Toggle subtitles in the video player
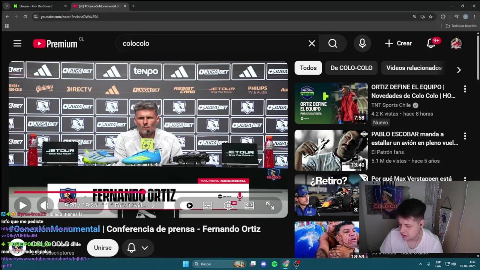Screen dimensions: 480x270 tap(207, 205)
